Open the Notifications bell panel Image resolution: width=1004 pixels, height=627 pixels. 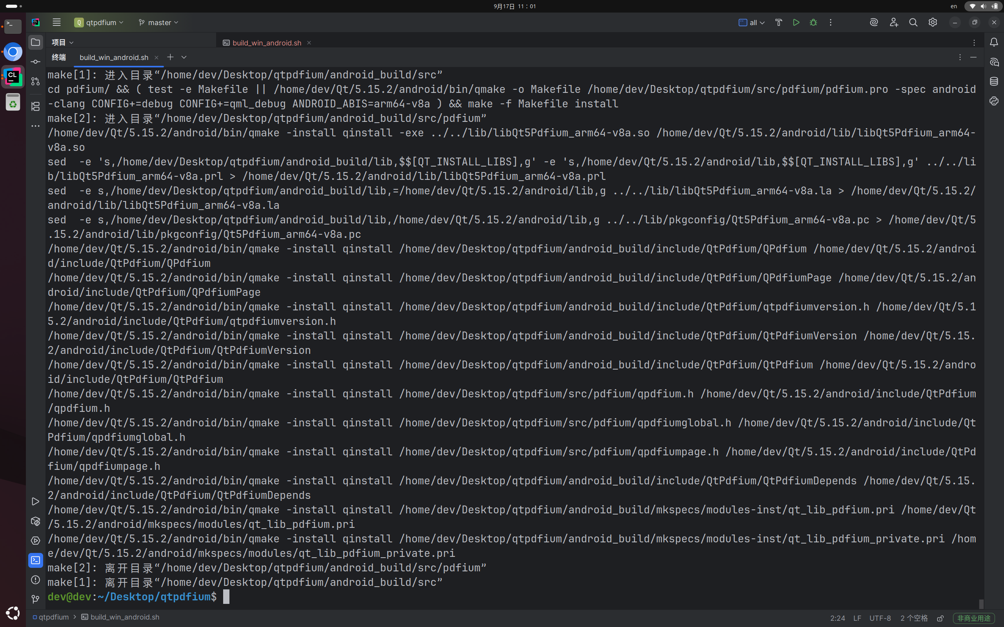pyautogui.click(x=994, y=42)
